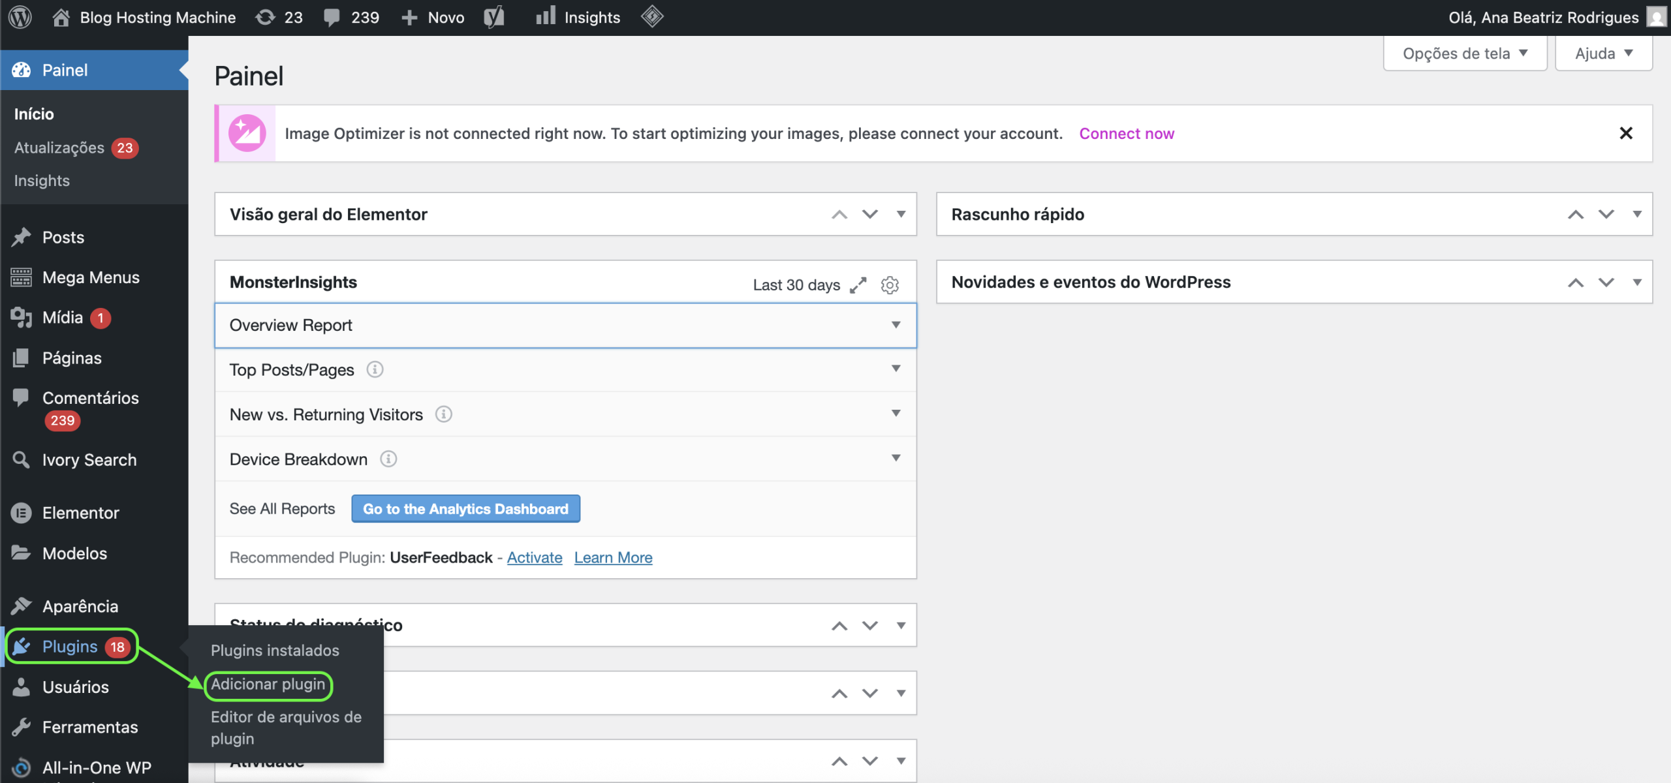Click info icon beside New vs. Returning Visitors

(444, 414)
